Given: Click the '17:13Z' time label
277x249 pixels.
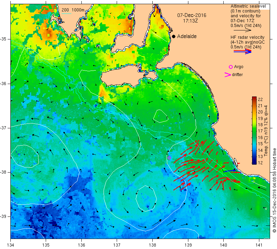Looking at the screenshot, I should click(190, 21).
